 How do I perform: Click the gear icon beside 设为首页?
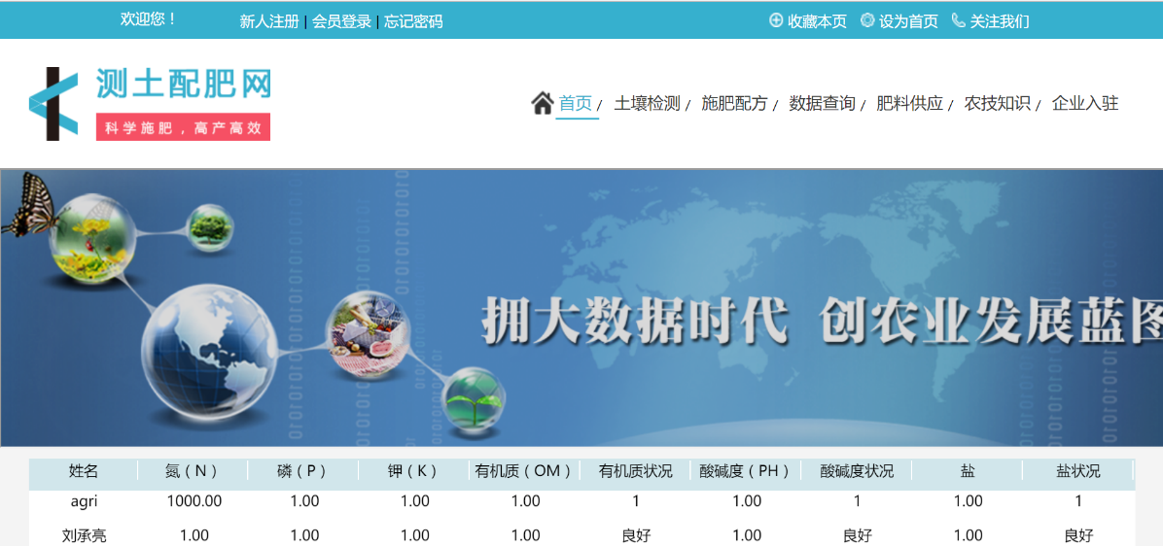pyautogui.click(x=867, y=20)
